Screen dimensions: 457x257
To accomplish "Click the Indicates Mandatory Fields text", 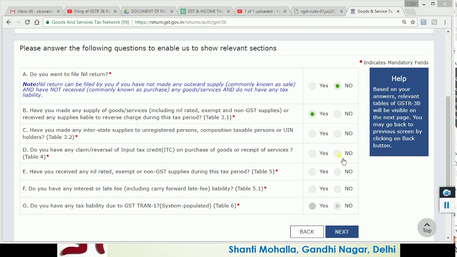I will [x=396, y=62].
